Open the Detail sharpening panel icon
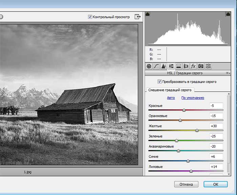This screenshot has height=195, width=237. point(164,66)
